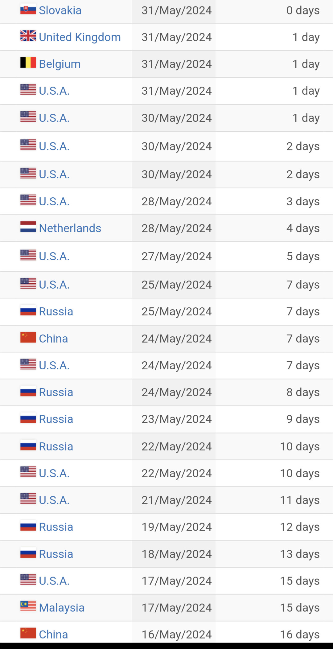The image size is (333, 649).
Task: Follow the Malaysia link
Action: pos(62,608)
